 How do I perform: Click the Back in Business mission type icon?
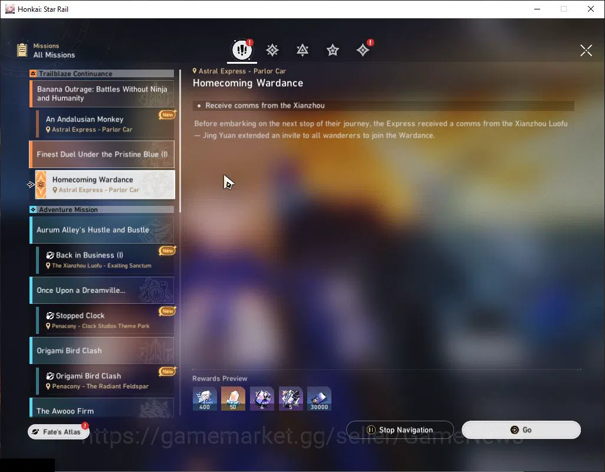pos(50,255)
